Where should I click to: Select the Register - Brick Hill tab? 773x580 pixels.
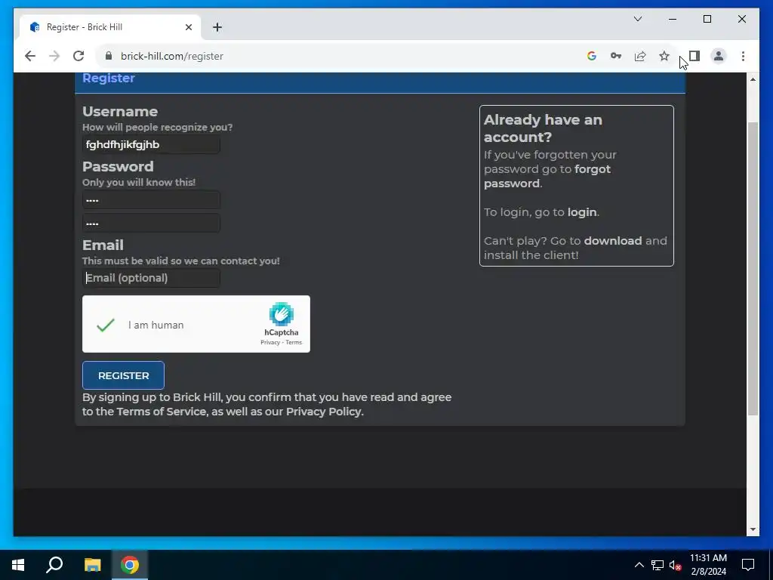pos(110,27)
